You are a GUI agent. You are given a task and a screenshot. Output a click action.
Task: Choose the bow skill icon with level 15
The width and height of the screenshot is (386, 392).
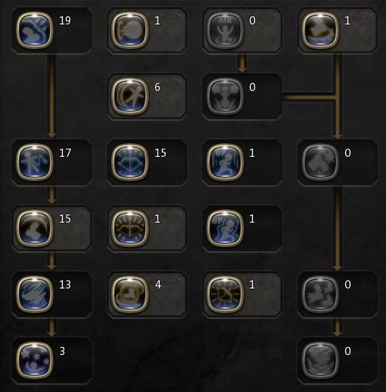pyautogui.click(x=129, y=162)
